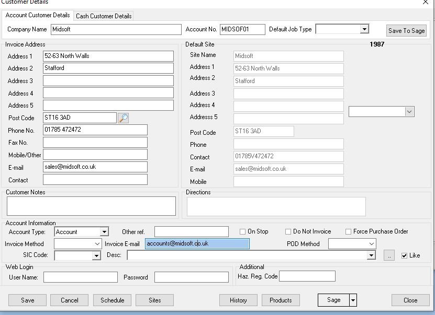Click the Fax No. field
The image size is (435, 315).
95,142
